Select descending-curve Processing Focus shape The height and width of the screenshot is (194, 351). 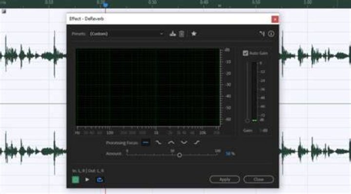tap(158, 142)
